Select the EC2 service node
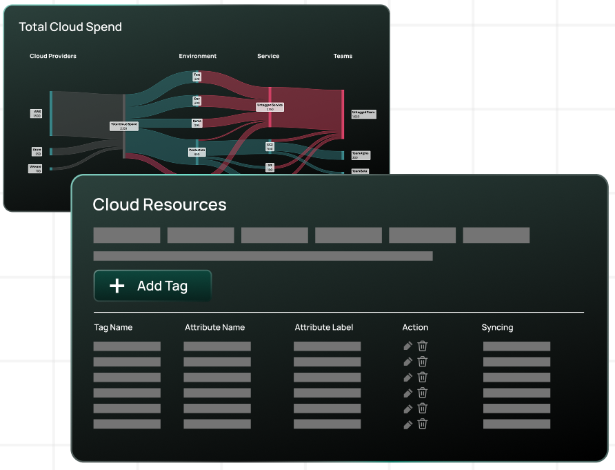The width and height of the screenshot is (615, 470). (270, 146)
